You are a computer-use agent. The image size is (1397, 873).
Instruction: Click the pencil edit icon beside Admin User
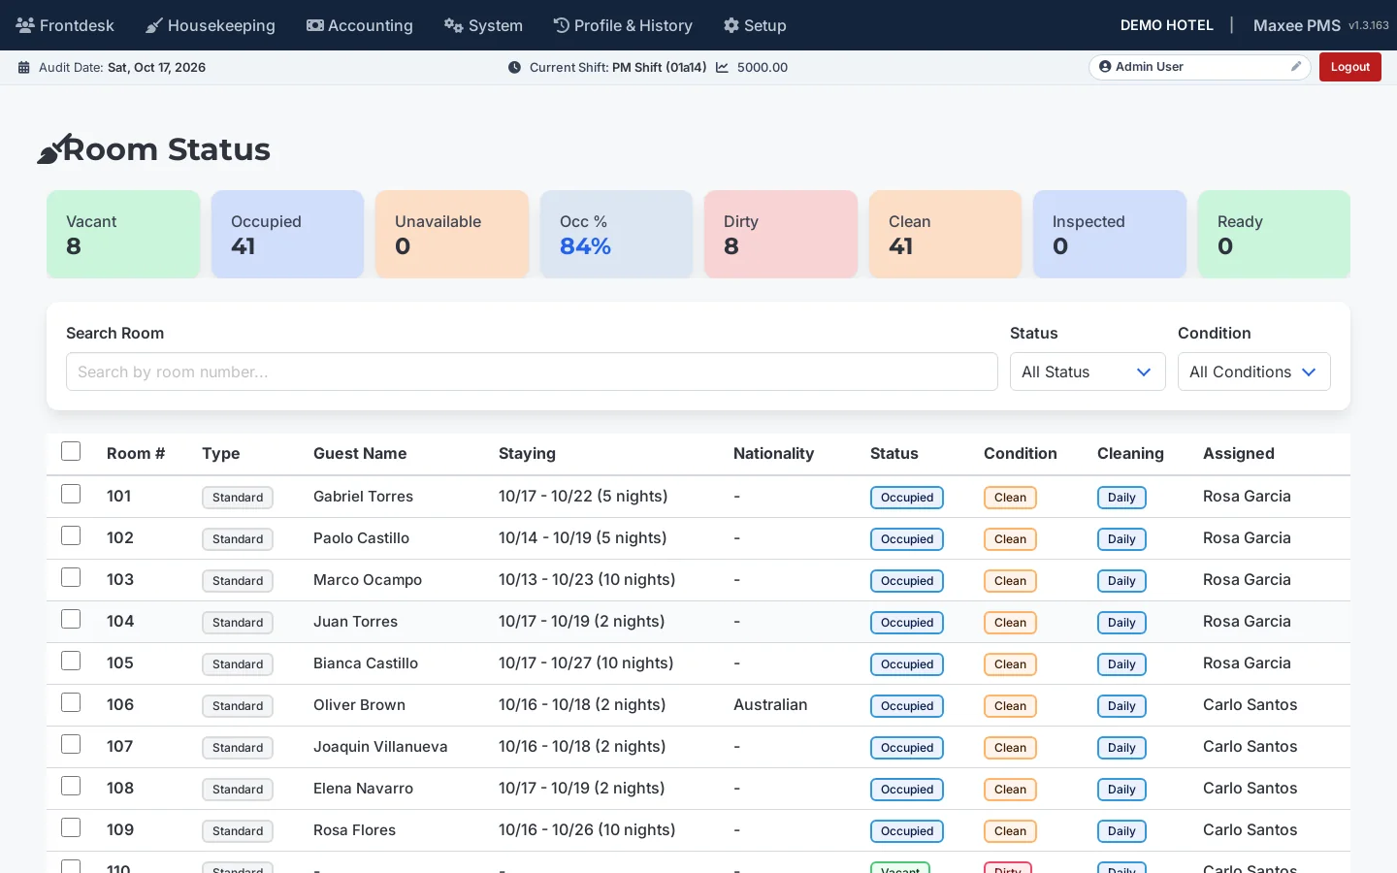point(1296,67)
